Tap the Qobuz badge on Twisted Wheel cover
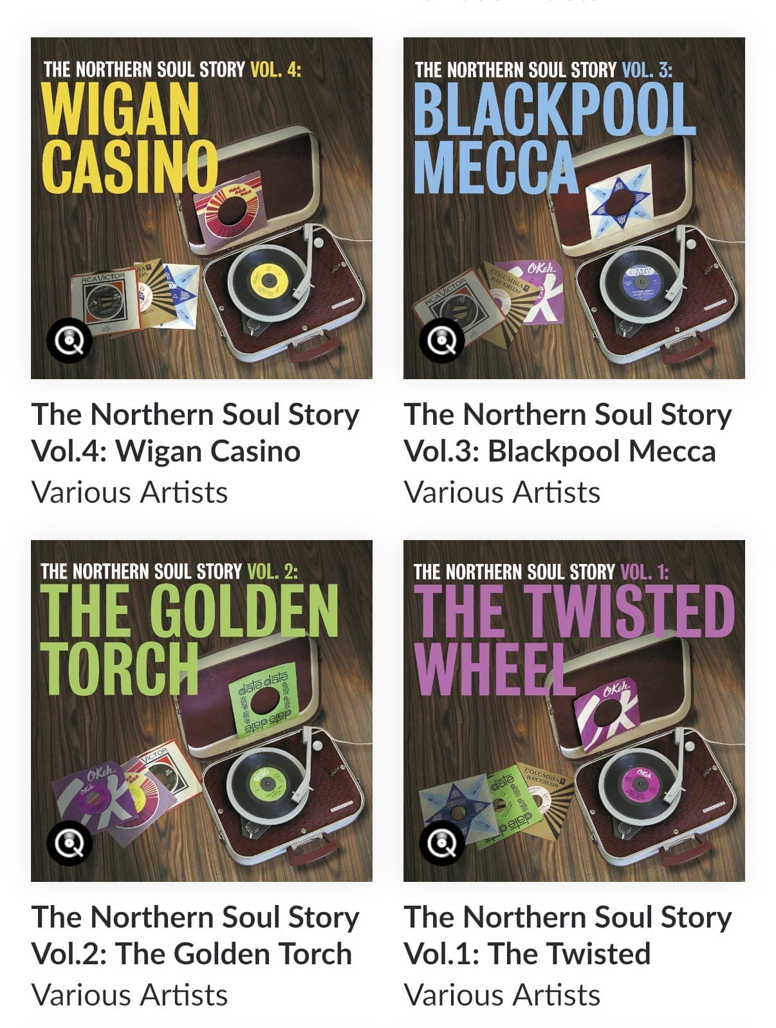The image size is (776, 1028). click(441, 843)
